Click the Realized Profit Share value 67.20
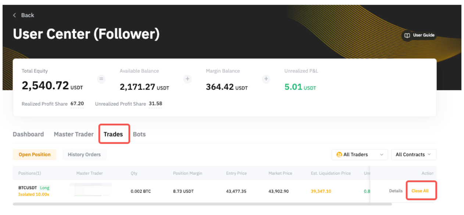This screenshot has width=464, height=215. (x=77, y=104)
